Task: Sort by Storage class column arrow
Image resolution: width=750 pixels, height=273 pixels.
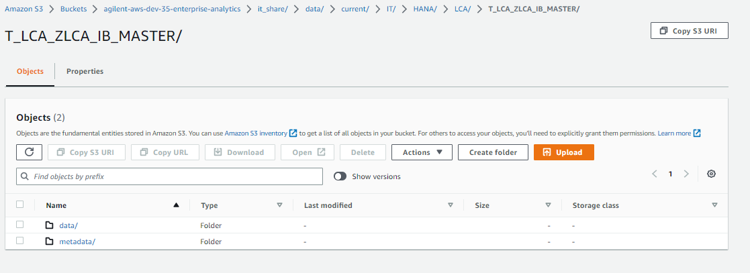Action: pyautogui.click(x=714, y=205)
